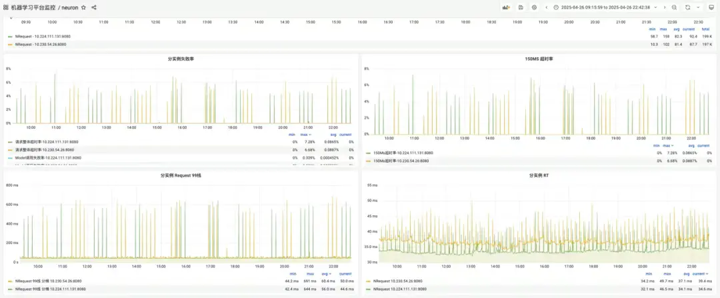Open the dashboards grid icon at top left

[5, 7]
